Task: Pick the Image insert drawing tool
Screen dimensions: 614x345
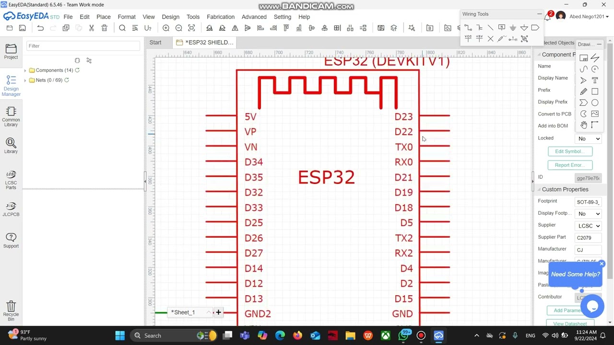Action: [x=595, y=114]
